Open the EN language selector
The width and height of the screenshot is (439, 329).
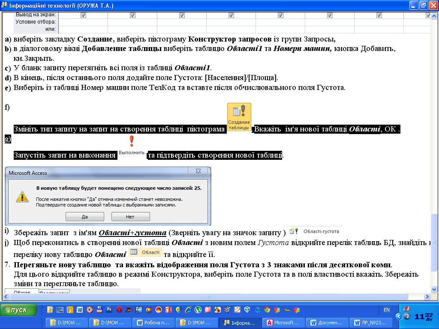point(387,310)
